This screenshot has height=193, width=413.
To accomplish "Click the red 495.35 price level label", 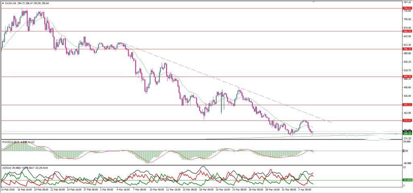I will [x=407, y=77].
